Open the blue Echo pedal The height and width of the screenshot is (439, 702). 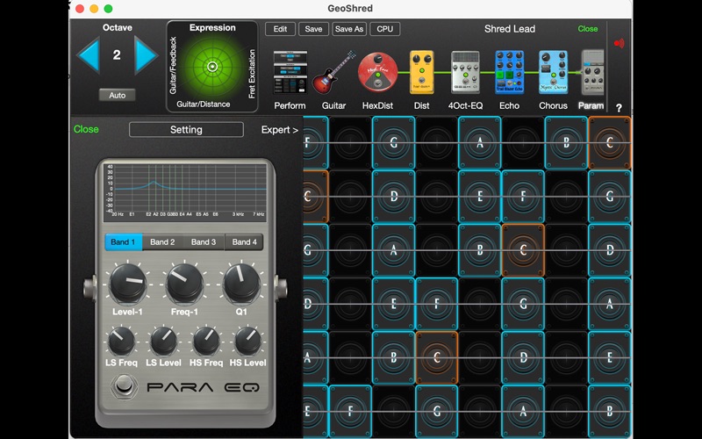[x=510, y=72]
